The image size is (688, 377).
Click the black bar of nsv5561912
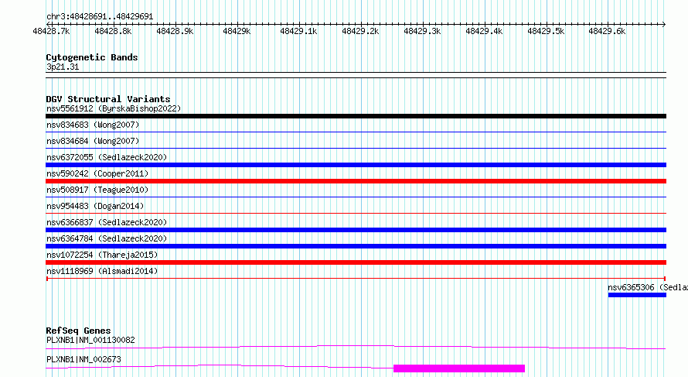click(x=356, y=116)
